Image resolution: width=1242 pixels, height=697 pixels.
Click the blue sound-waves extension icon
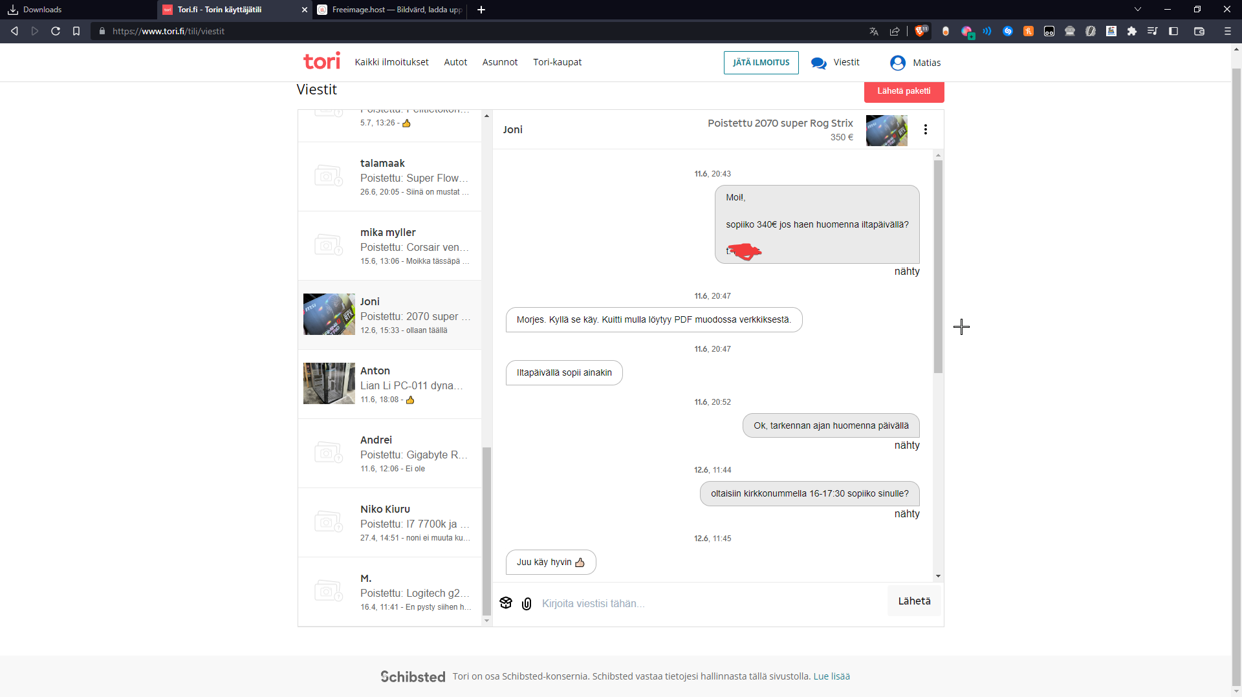pyautogui.click(x=987, y=31)
